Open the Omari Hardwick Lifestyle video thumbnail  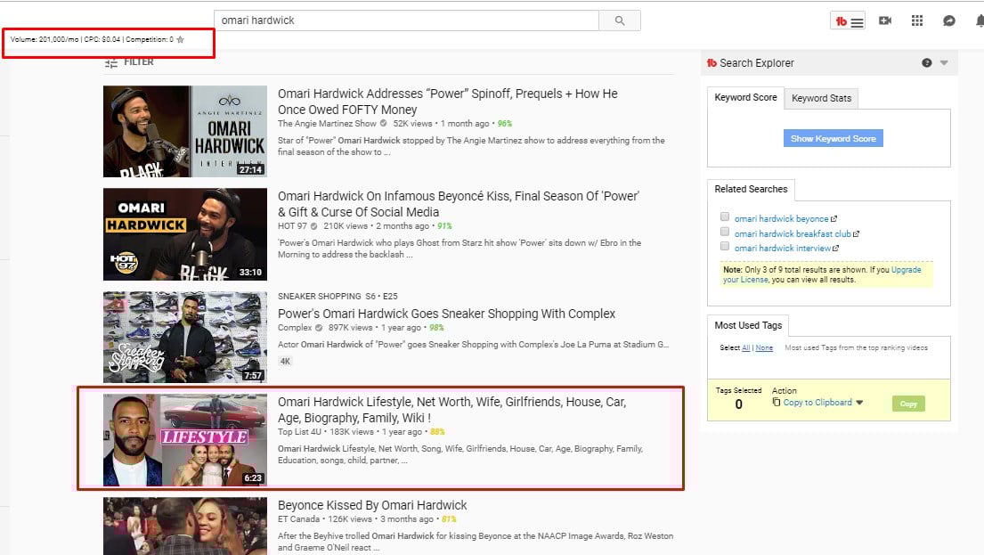coord(184,440)
